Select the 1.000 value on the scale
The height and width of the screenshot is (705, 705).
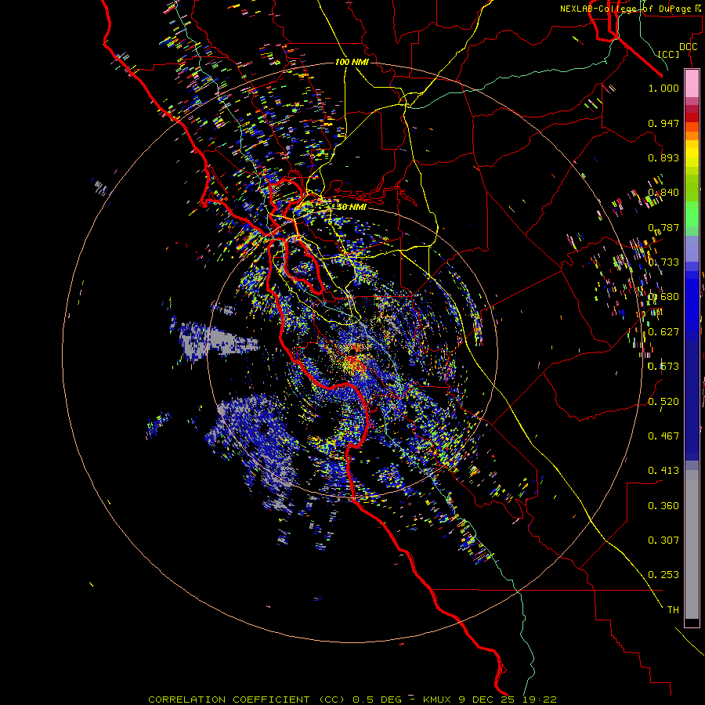pyautogui.click(x=663, y=88)
